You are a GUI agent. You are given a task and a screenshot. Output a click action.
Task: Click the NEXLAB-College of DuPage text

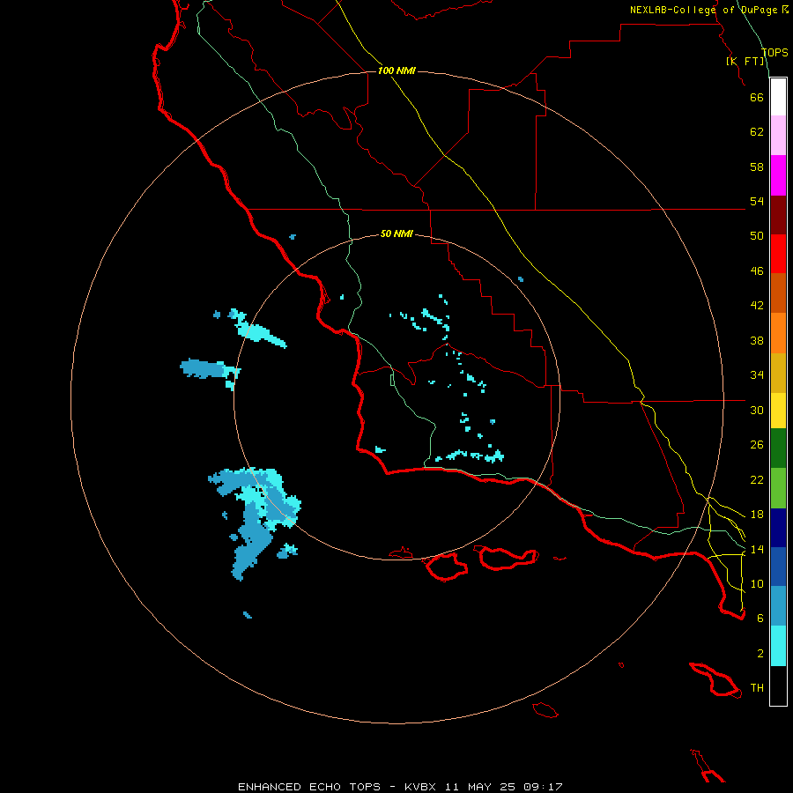(x=703, y=10)
